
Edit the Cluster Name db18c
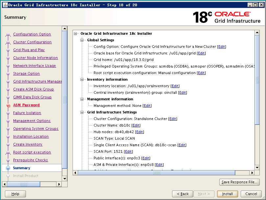click(136, 125)
